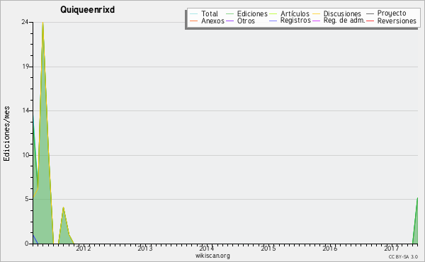Click the y-axis value 5

pos(27,199)
